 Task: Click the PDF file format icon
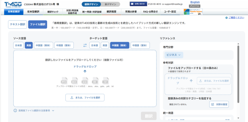(x=96, y=80)
